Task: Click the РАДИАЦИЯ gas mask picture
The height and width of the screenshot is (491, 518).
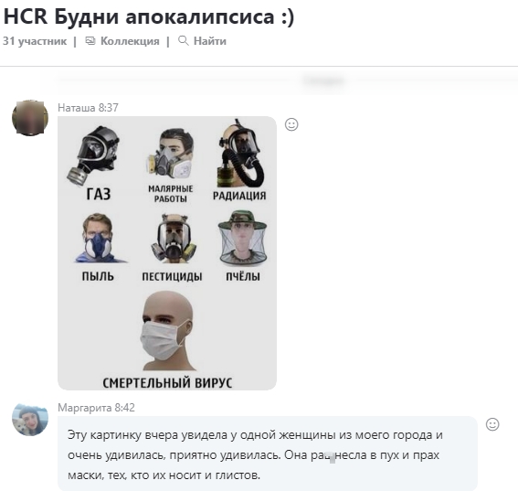Action: pos(240,153)
